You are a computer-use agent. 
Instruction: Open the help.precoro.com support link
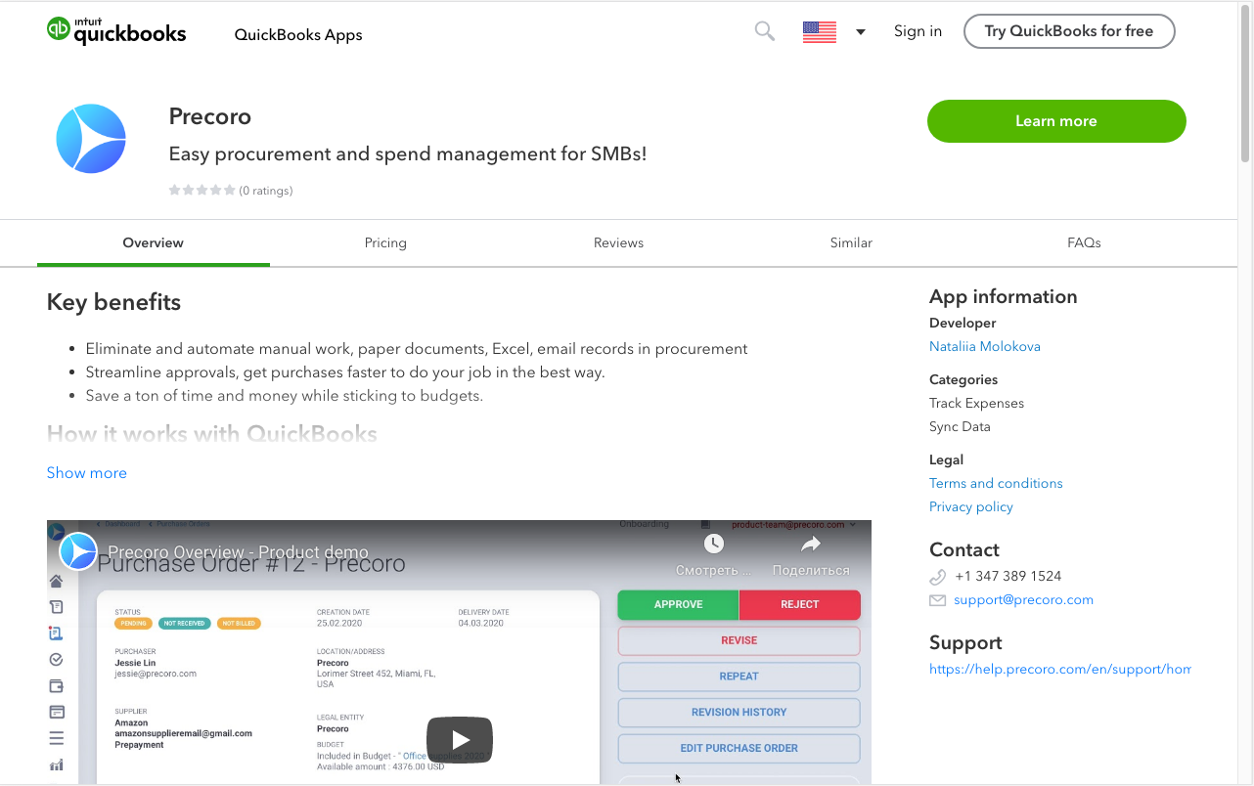pyautogui.click(x=1060, y=669)
